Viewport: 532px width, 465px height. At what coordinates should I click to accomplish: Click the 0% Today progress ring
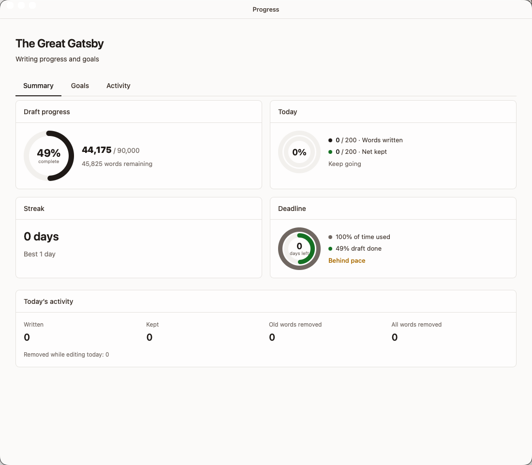tap(299, 152)
